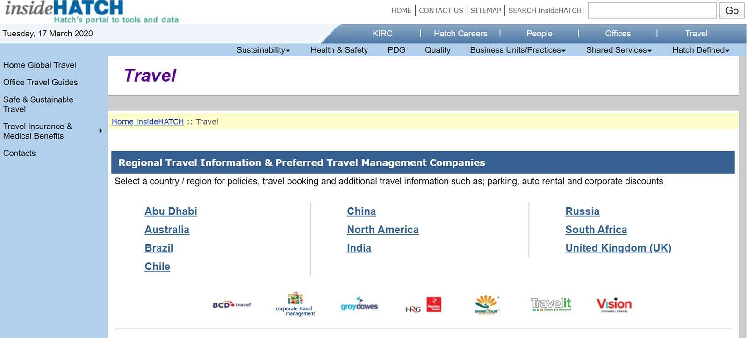Open the Hatch Careers tab
The image size is (748, 338).
point(460,34)
